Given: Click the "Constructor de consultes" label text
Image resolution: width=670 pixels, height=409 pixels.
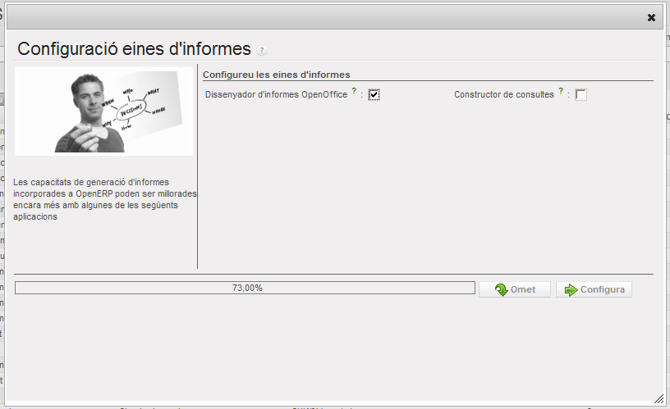Looking at the screenshot, I should click(x=503, y=95).
